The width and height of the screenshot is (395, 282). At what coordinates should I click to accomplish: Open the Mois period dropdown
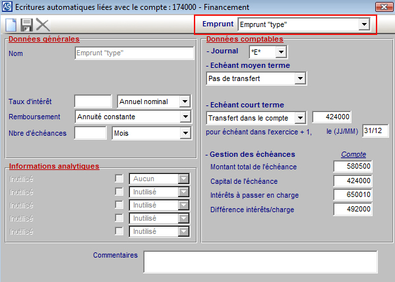click(185, 133)
